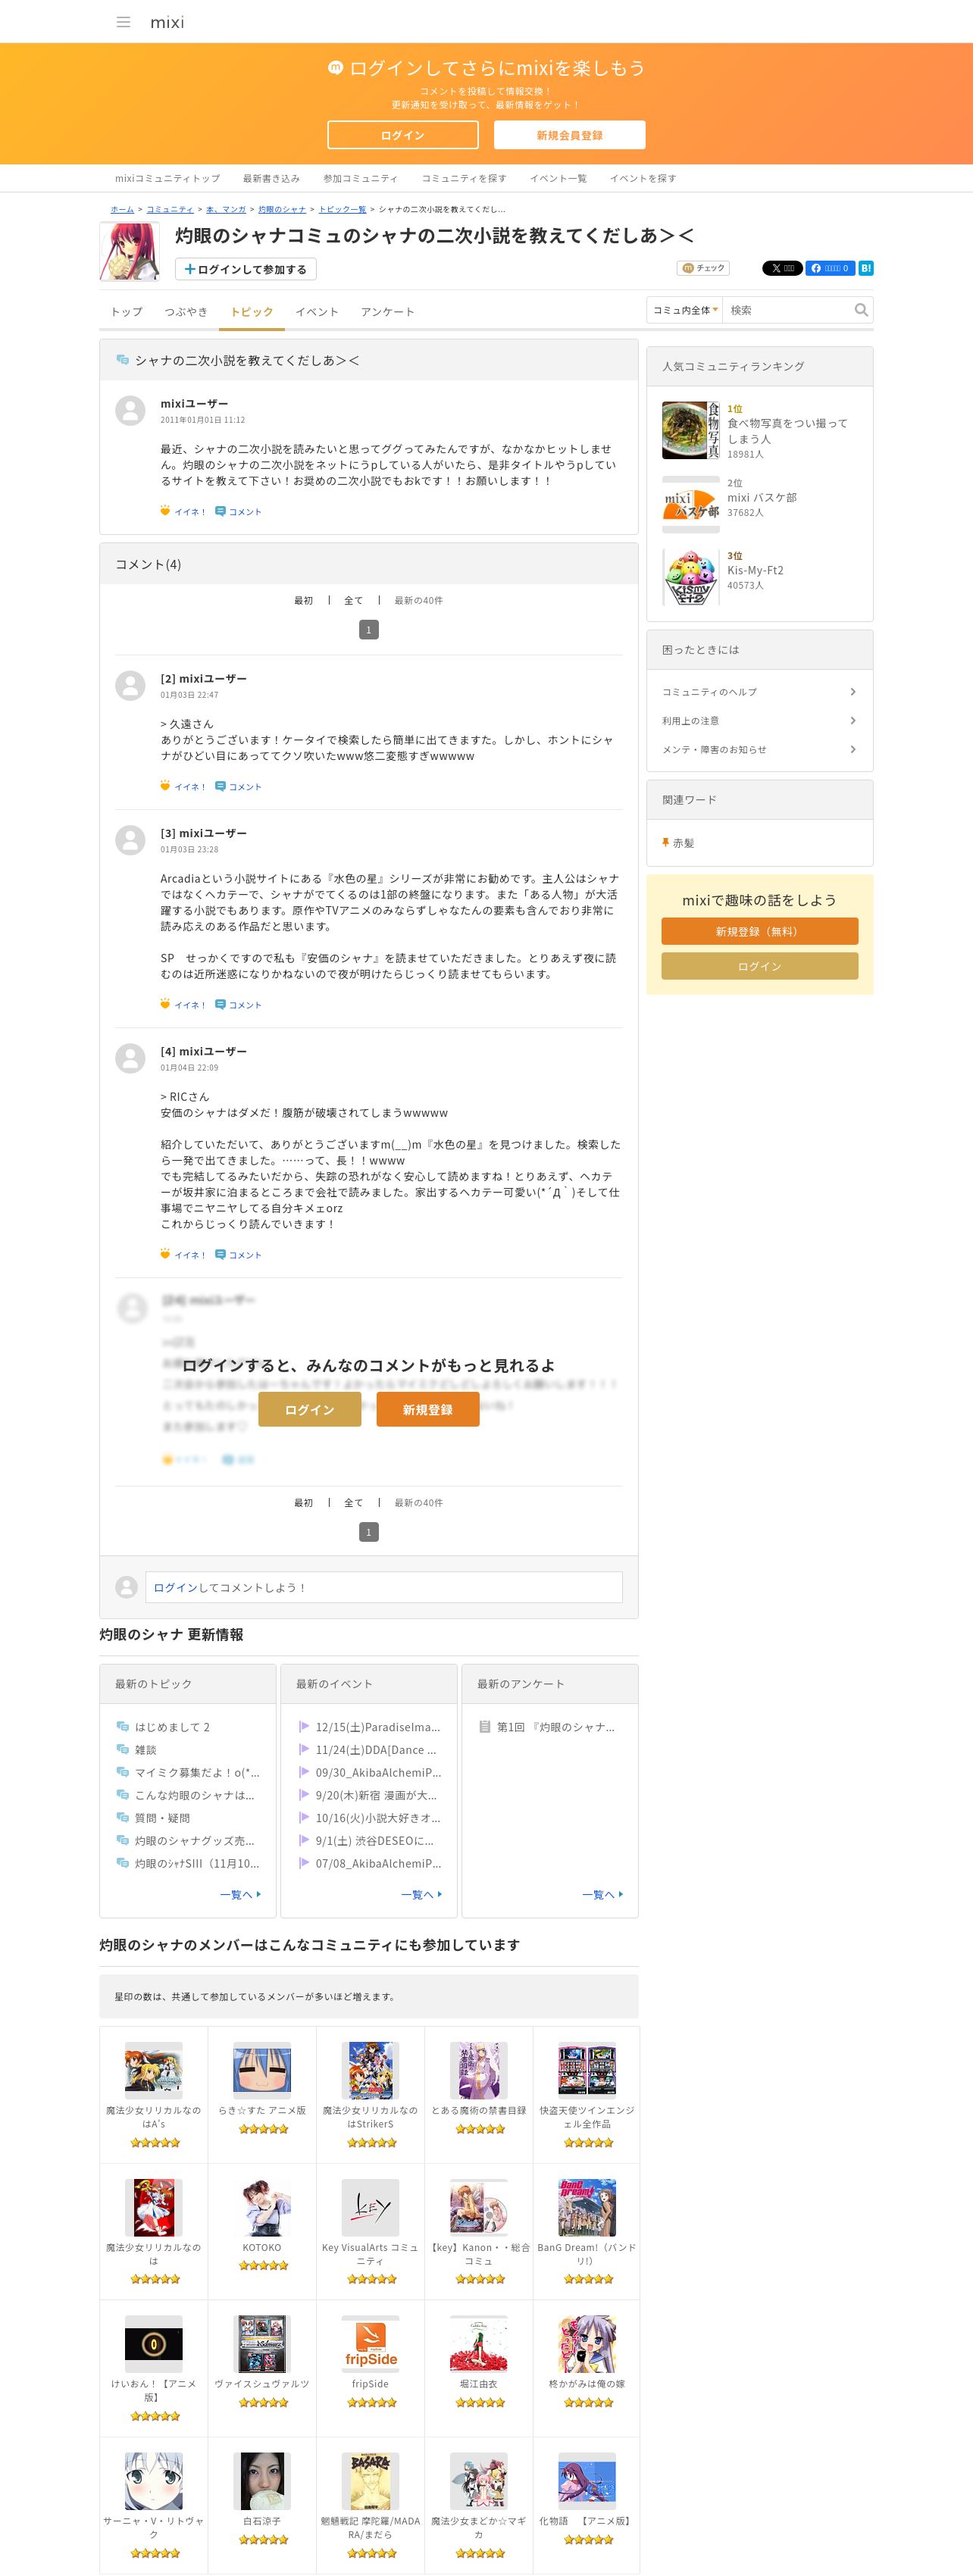Click the チェック button
This screenshot has width=973, height=2576.
(704, 268)
